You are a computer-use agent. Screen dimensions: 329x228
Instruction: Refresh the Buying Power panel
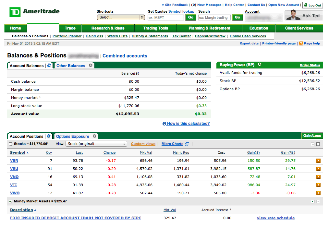pos(260,65)
